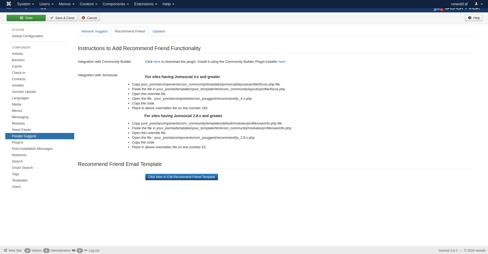Expand the Components dropdown menu

tap(115, 4)
